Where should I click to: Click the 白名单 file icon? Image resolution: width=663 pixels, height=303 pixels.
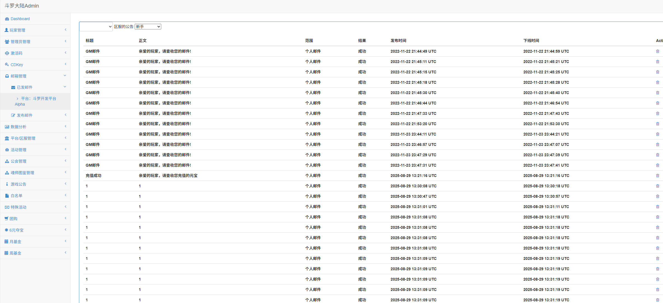click(7, 196)
